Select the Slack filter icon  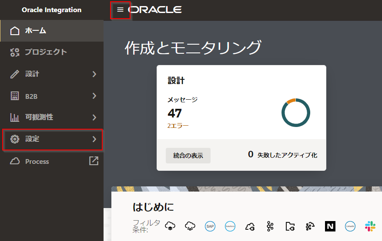coord(370,226)
